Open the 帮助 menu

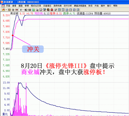115,6
